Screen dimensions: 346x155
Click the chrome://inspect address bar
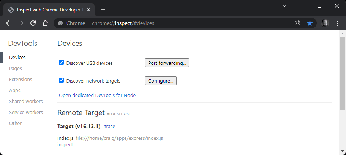point(171,23)
